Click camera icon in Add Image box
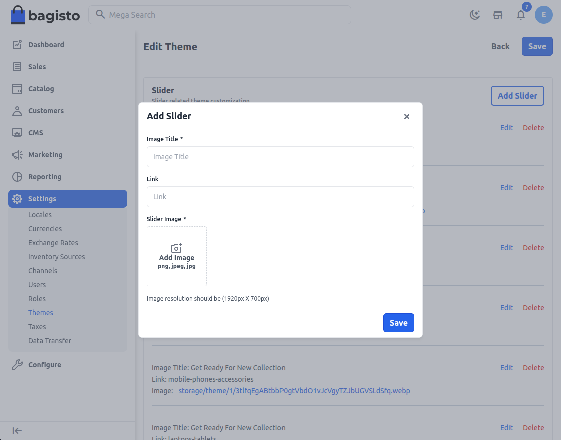The image size is (561, 440). tap(177, 248)
